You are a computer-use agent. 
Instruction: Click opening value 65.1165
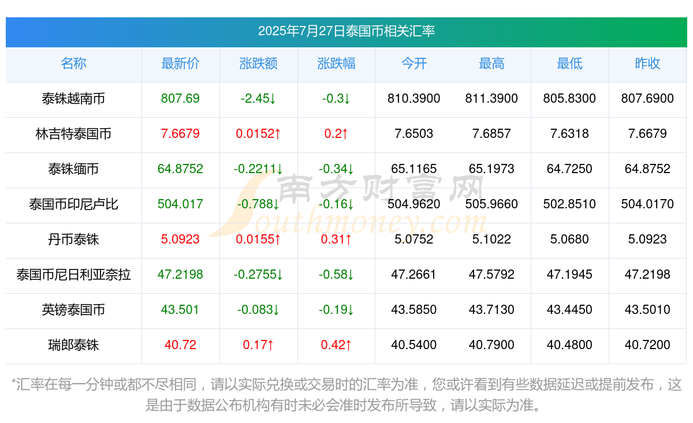click(x=414, y=169)
